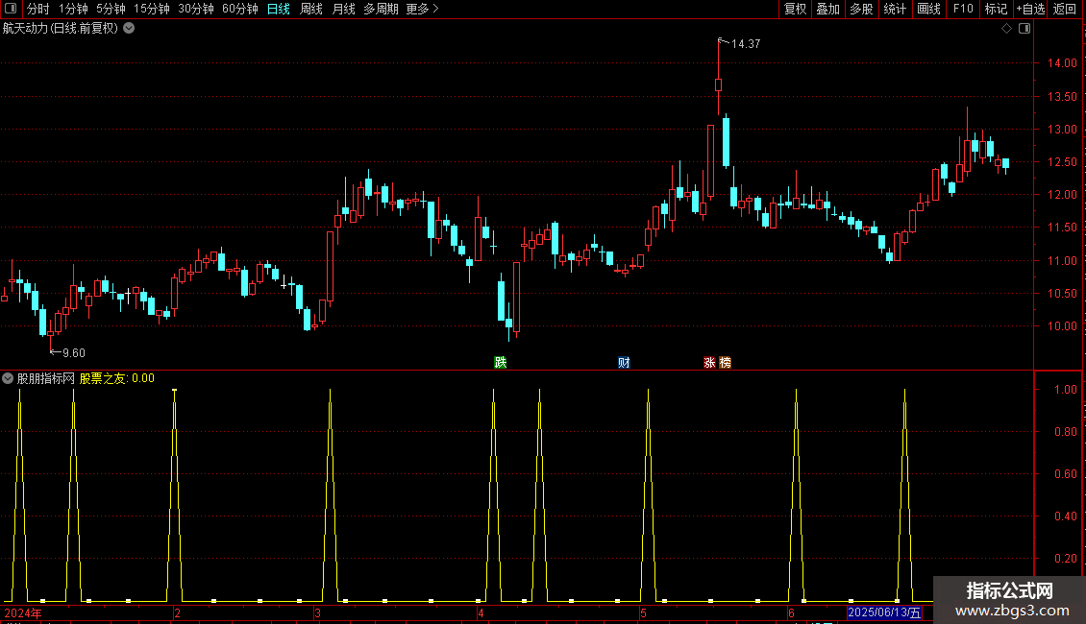Click month 5 on the time axis
The image size is (1086, 624).
click(643, 612)
